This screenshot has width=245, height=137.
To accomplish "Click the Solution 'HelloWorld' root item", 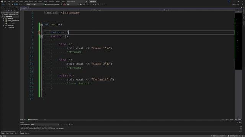I will click(10, 14).
